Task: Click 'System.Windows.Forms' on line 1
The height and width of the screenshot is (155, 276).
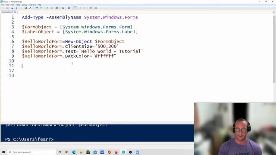Action: (x=111, y=17)
